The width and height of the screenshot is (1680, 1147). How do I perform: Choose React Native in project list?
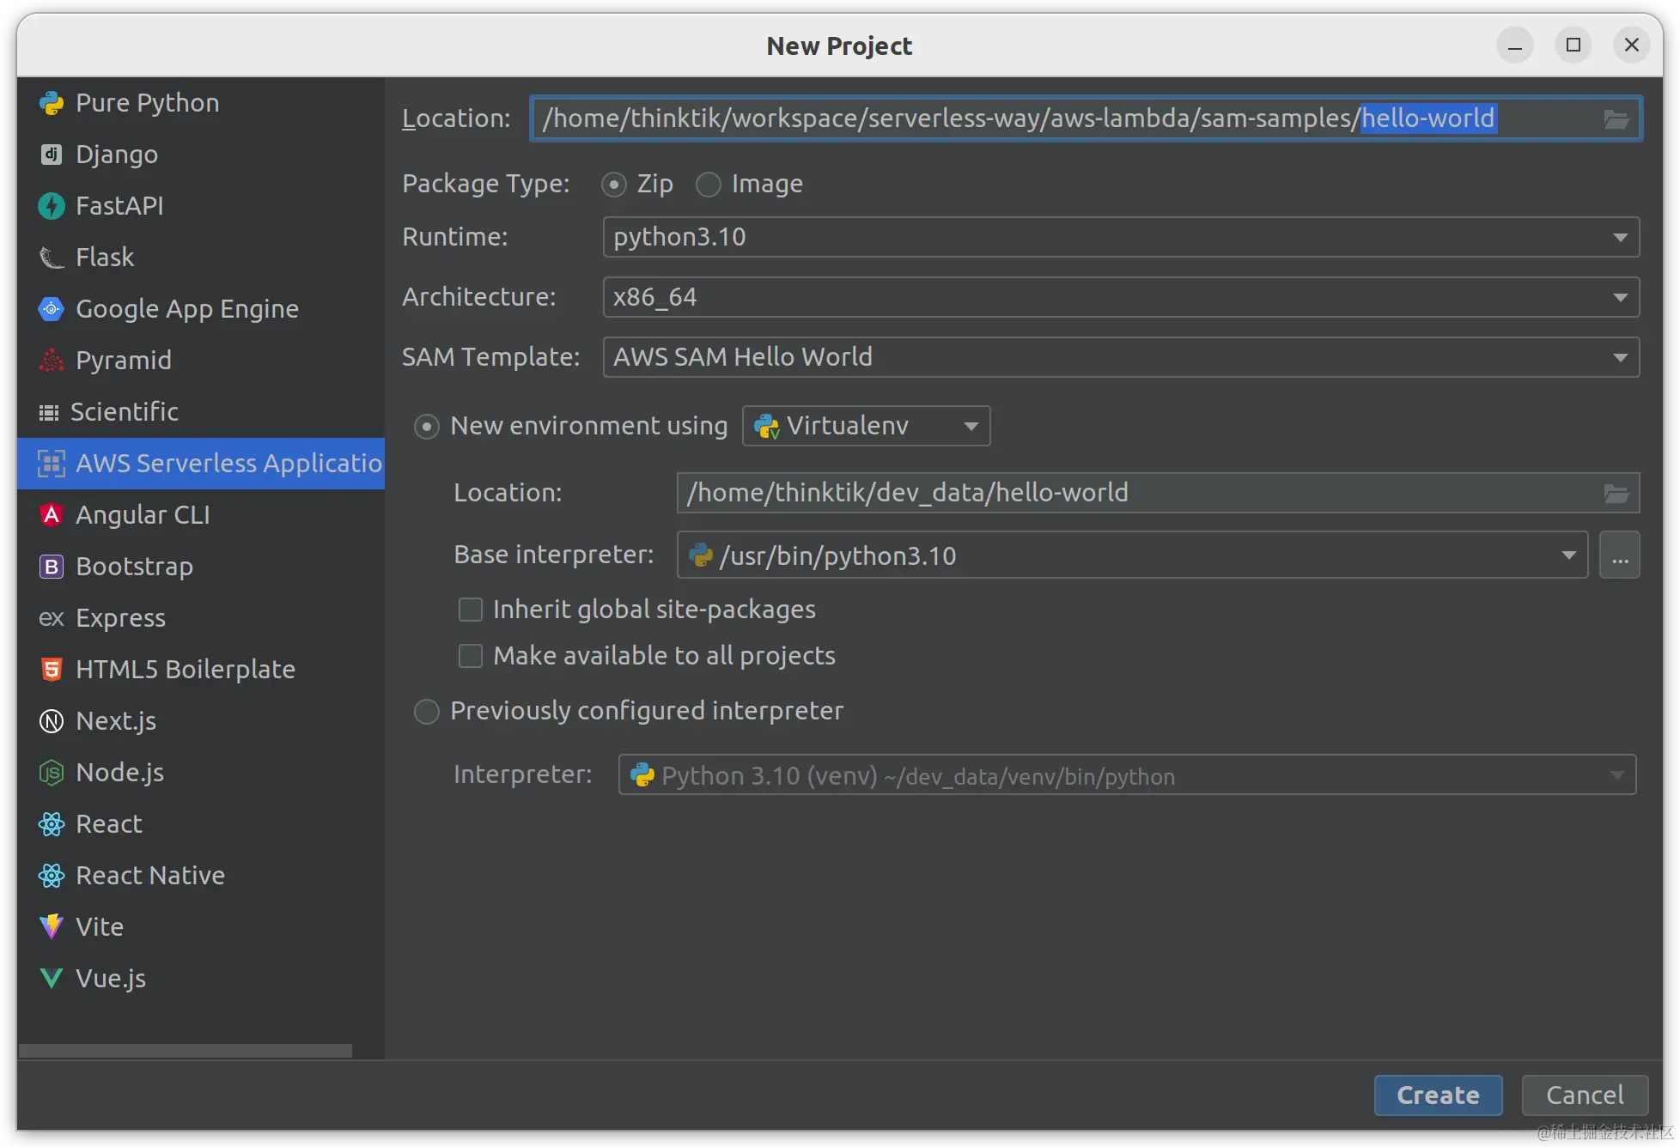pos(150,876)
